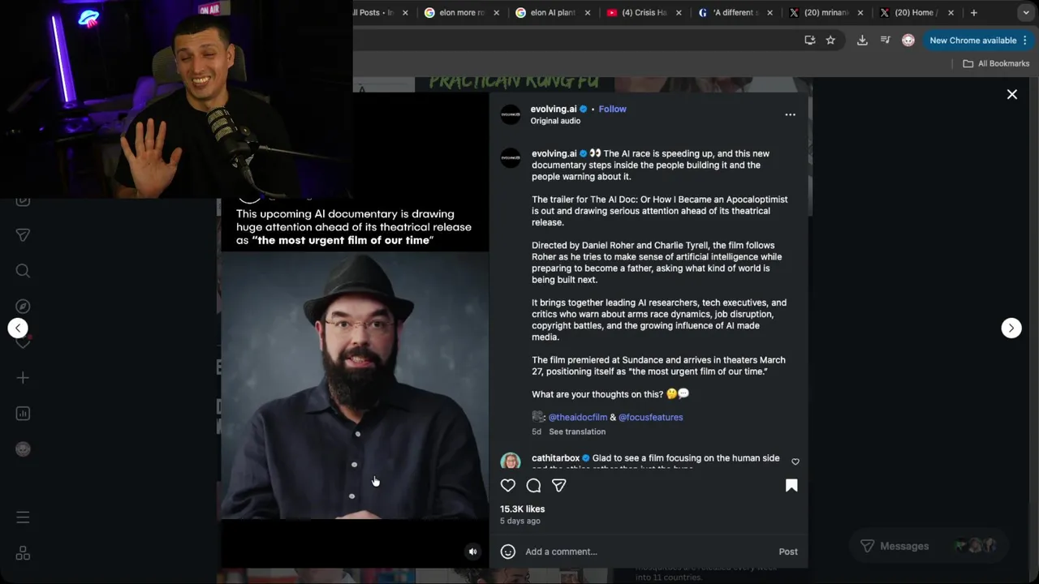The width and height of the screenshot is (1039, 584).
Task: Open Chrome three-dot menu beside update
Action: 1025,40
